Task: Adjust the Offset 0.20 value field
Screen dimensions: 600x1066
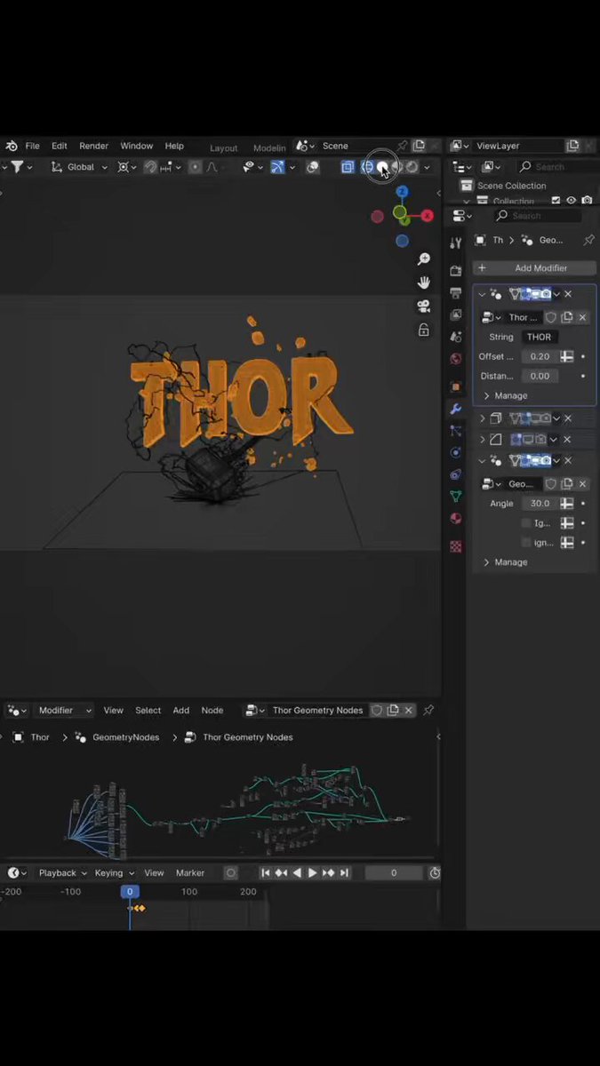Action: pos(539,356)
